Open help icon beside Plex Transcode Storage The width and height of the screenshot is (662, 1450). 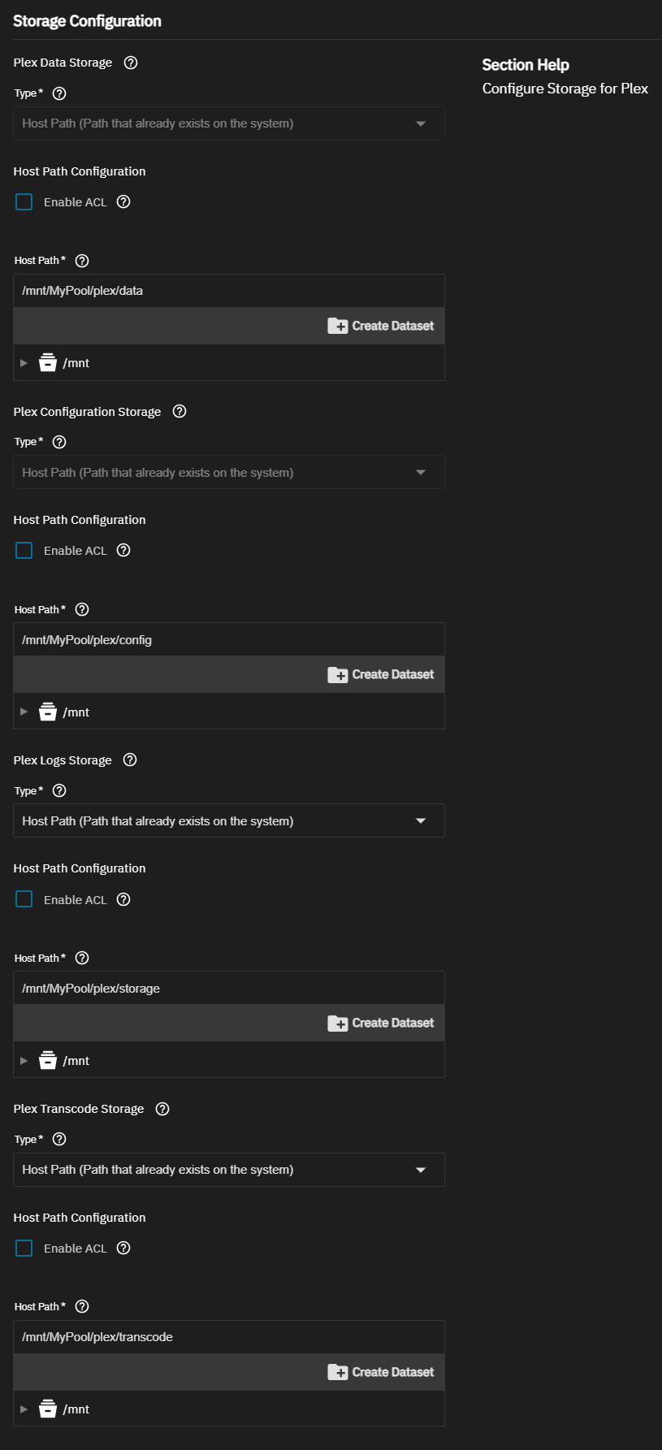coord(162,1109)
